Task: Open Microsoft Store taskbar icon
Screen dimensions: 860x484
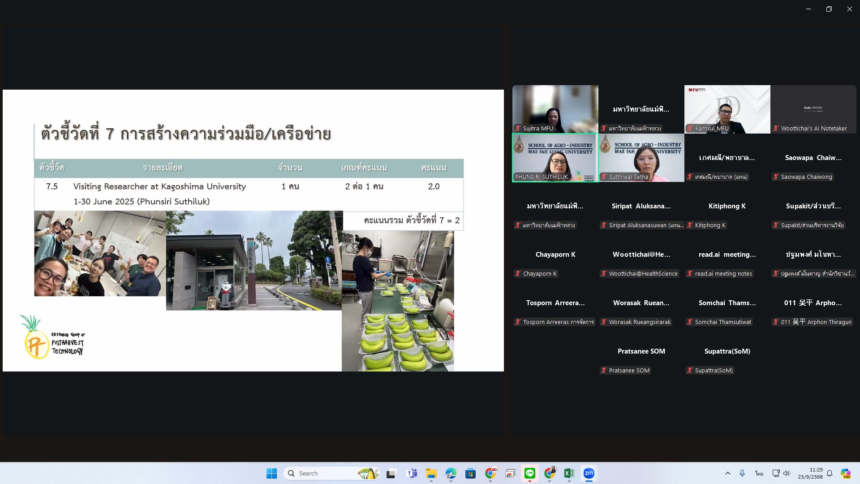Action: 470,473
